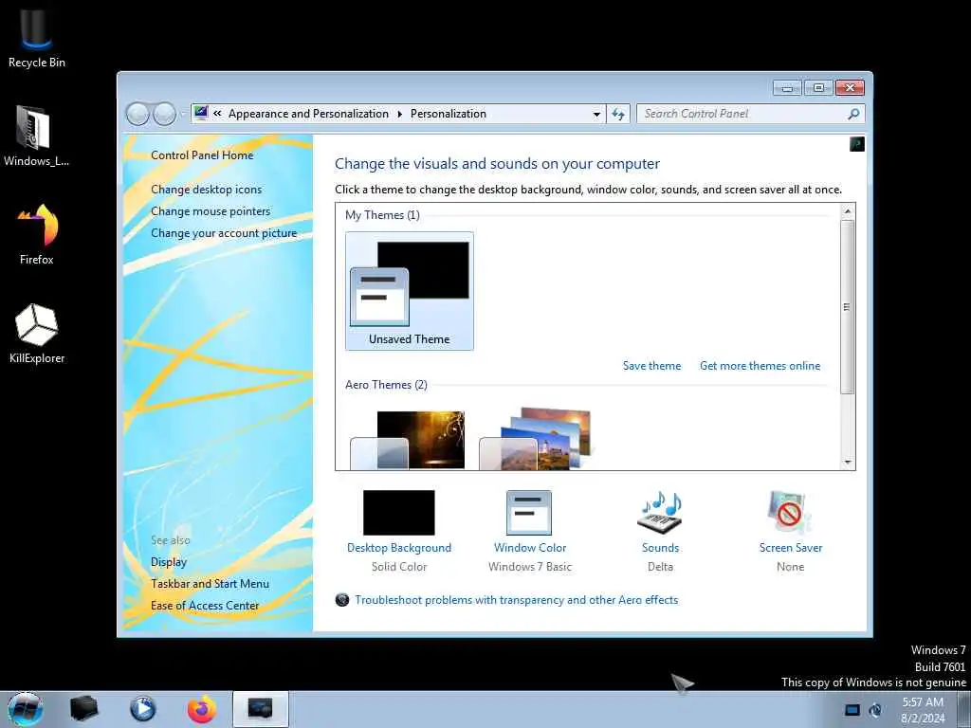Open the Desktop Background black icon
This screenshot has height=728, width=971.
click(x=399, y=513)
